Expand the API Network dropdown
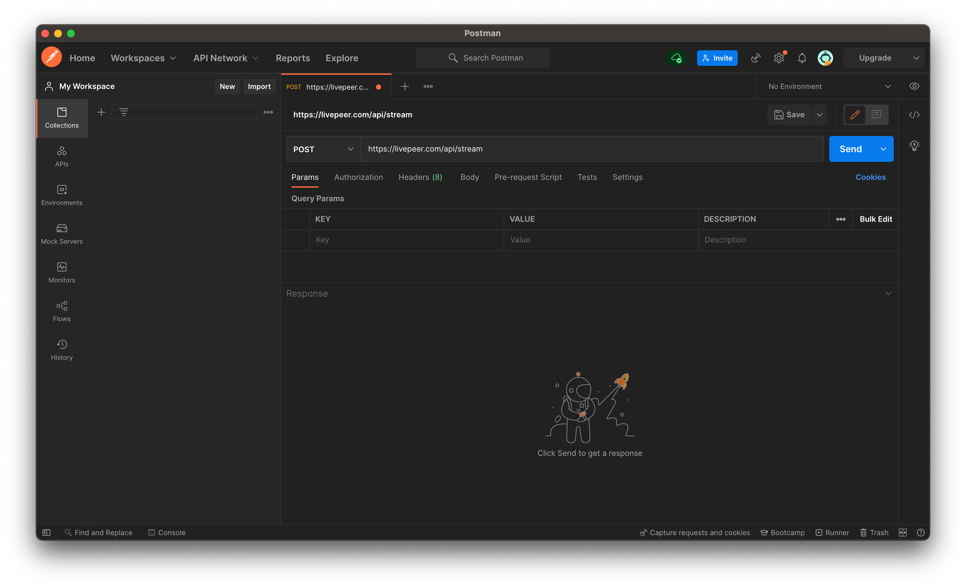This screenshot has width=966, height=588. coord(226,58)
